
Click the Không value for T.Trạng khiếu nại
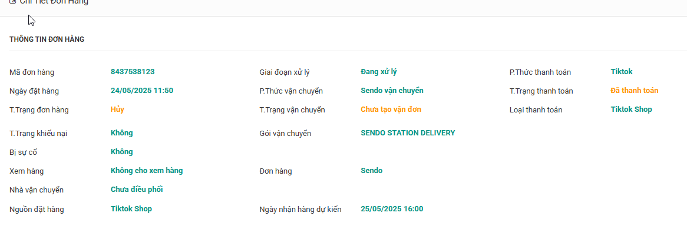pyautogui.click(x=122, y=132)
